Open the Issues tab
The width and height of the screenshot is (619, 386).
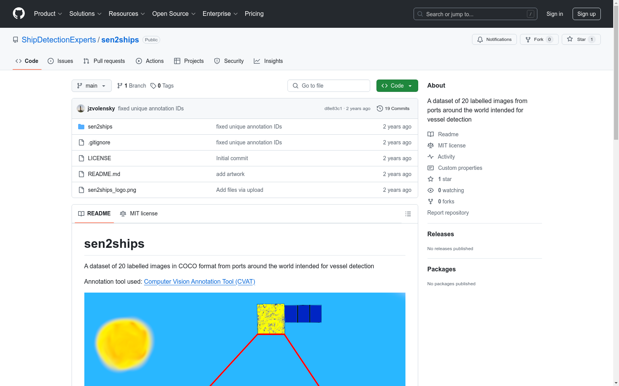(x=60, y=61)
